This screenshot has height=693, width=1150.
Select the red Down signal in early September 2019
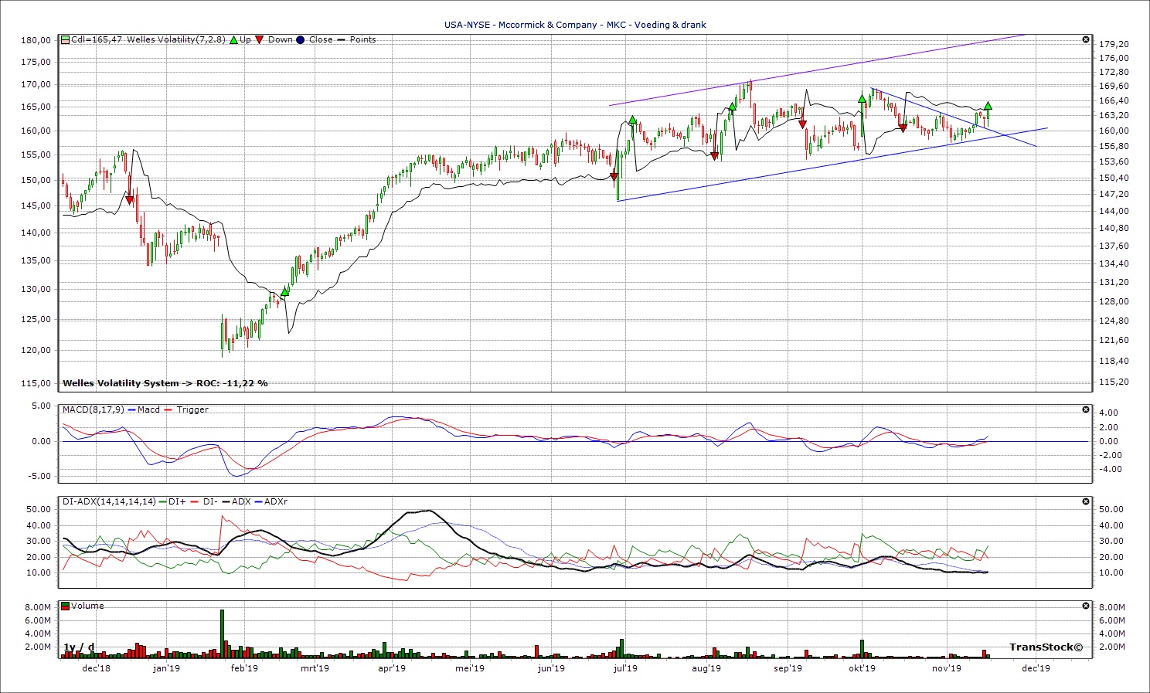[802, 124]
